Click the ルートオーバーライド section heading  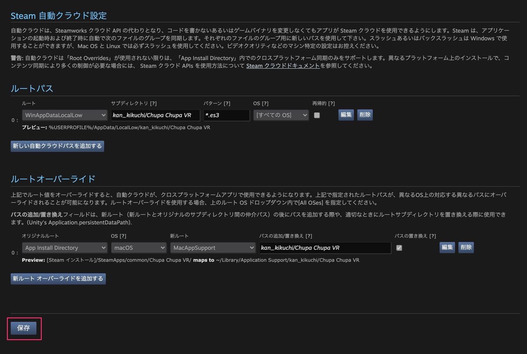[53, 179]
